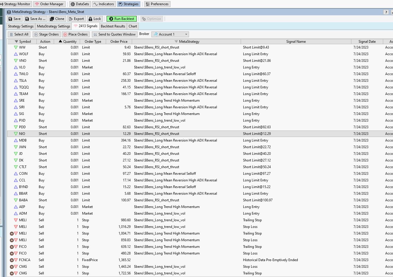Click the Place Orders button
The height and width of the screenshot is (277, 393).
coord(75,34)
